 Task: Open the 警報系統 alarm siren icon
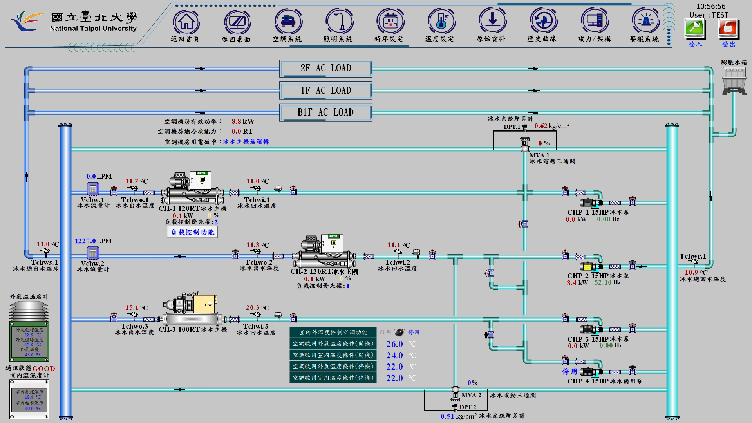click(x=645, y=22)
